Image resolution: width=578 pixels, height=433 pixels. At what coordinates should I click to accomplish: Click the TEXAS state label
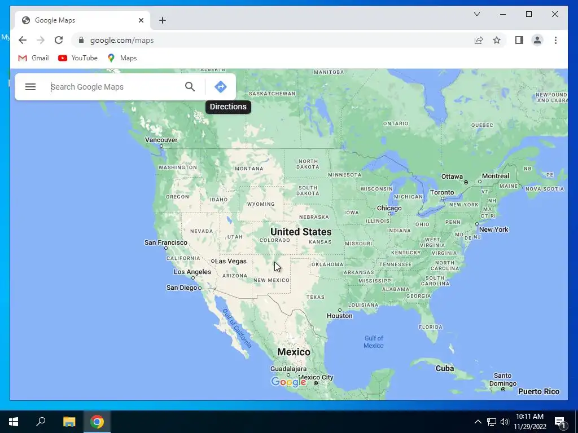[x=316, y=297]
